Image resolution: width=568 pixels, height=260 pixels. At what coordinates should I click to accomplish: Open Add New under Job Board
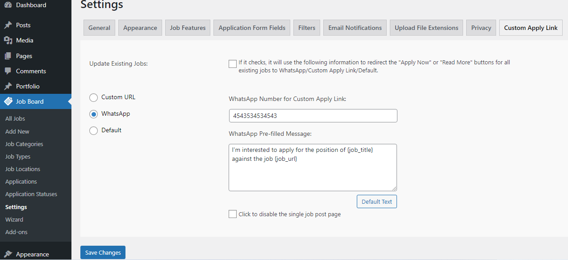click(x=17, y=131)
